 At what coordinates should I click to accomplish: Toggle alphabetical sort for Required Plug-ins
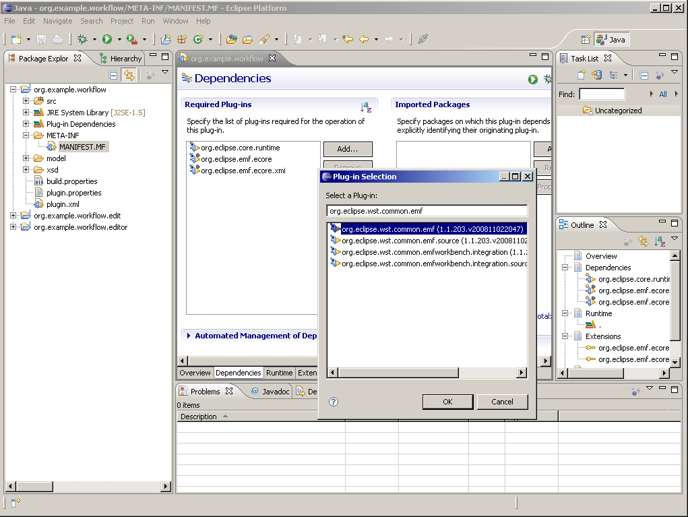[366, 107]
